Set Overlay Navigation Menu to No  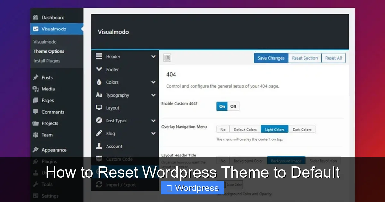coord(223,130)
